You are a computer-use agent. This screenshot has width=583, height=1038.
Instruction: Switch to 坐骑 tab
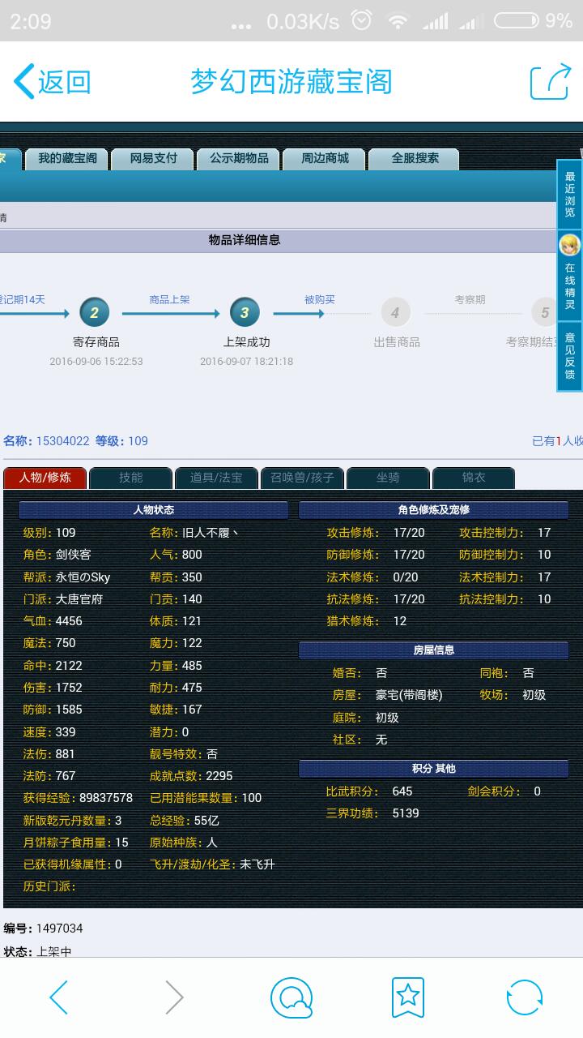388,478
